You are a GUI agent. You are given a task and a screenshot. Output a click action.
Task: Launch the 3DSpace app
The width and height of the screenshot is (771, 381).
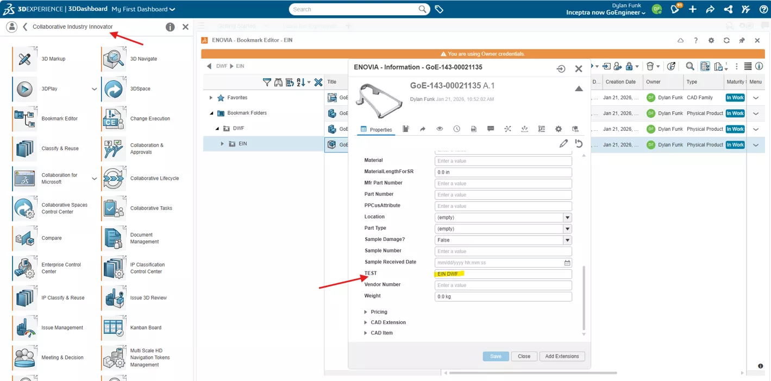pyautogui.click(x=114, y=88)
